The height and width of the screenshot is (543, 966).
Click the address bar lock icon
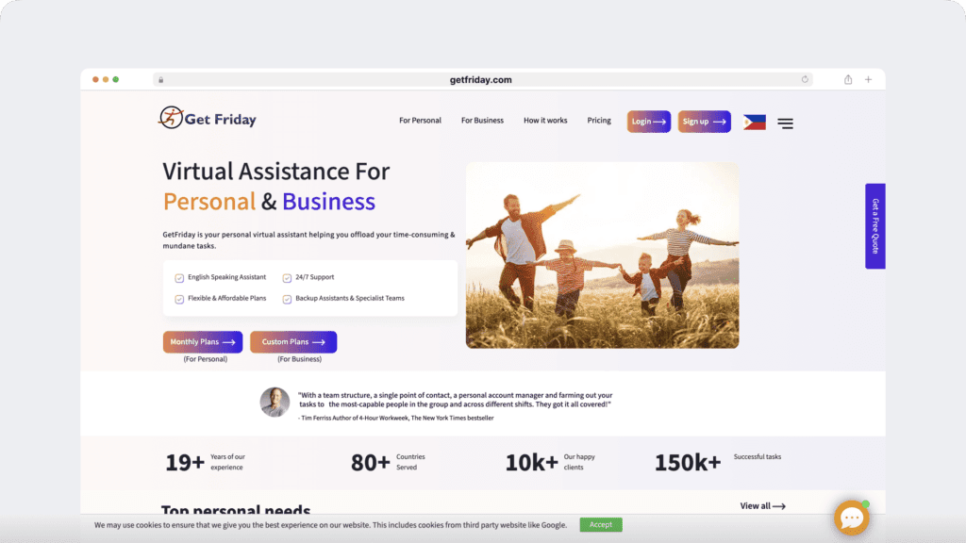[160, 80]
